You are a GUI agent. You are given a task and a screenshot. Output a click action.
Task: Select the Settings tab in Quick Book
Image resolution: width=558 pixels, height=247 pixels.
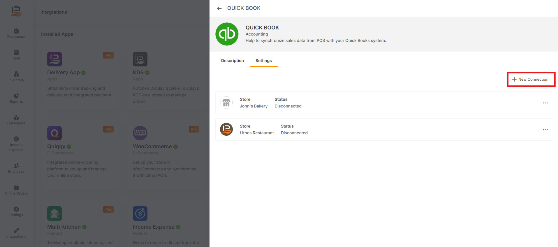[263, 61]
